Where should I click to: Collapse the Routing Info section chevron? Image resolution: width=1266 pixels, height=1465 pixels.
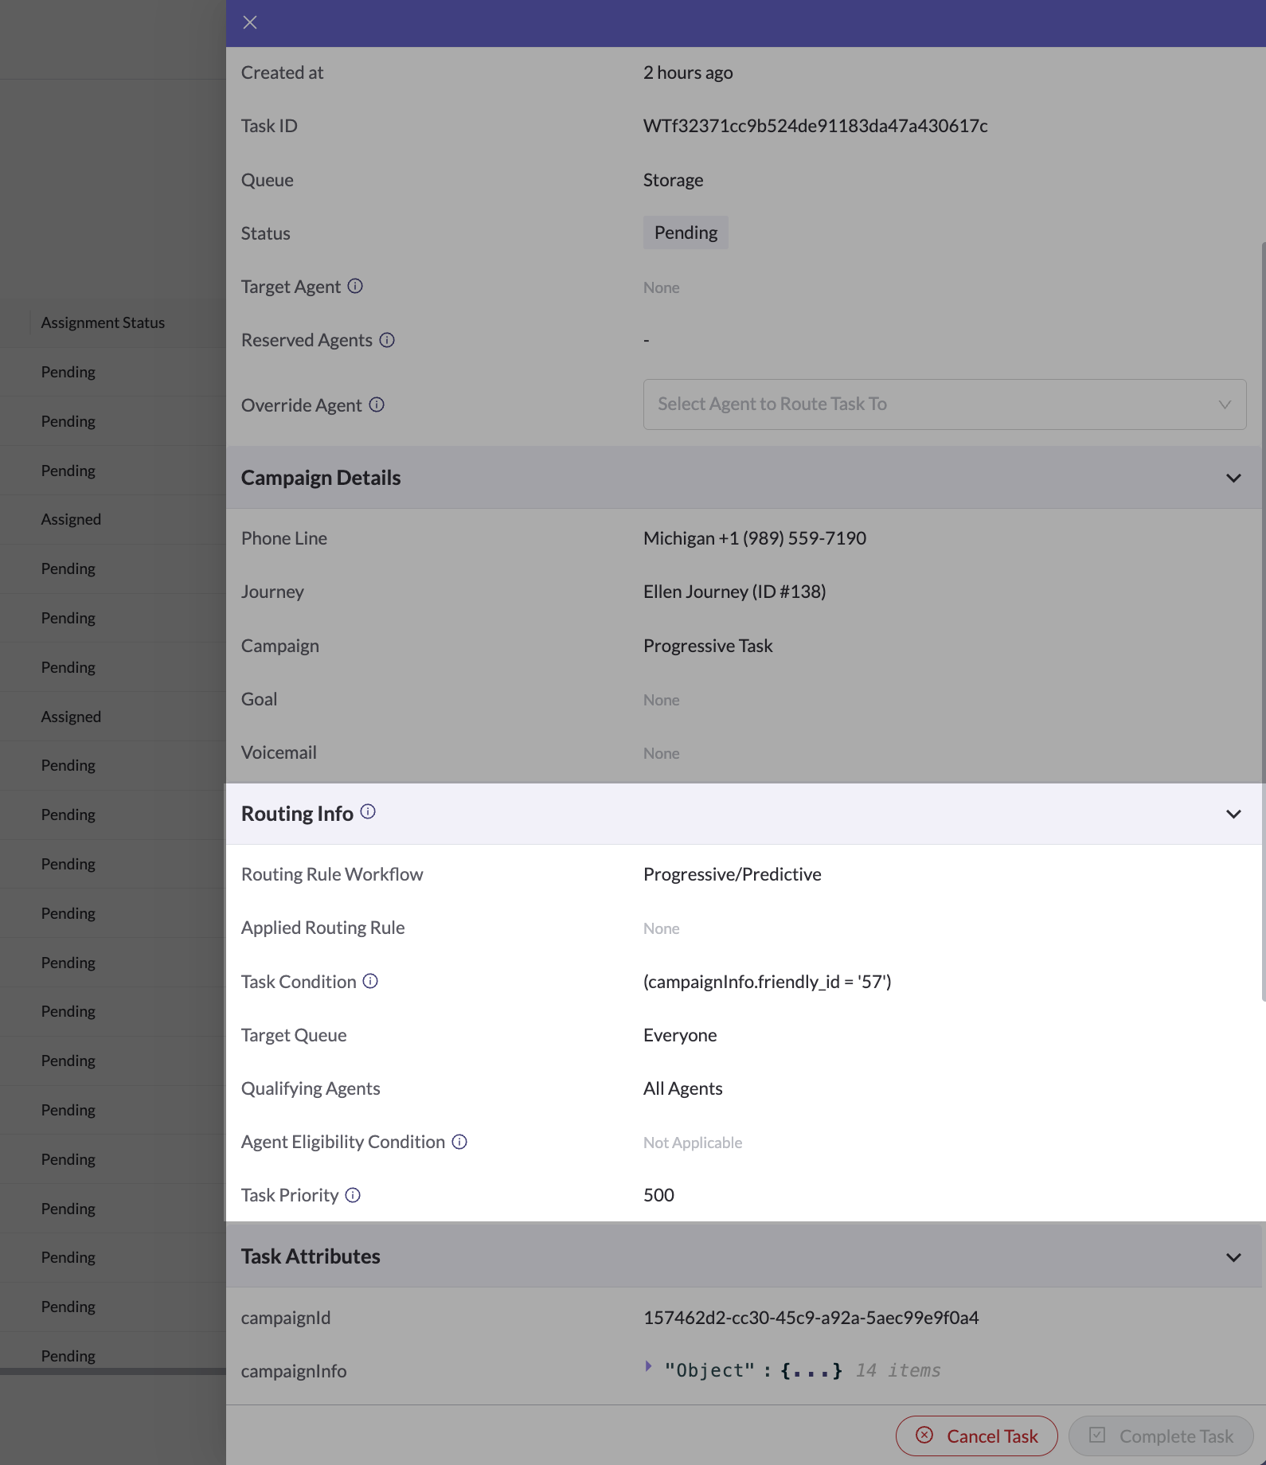(1233, 814)
